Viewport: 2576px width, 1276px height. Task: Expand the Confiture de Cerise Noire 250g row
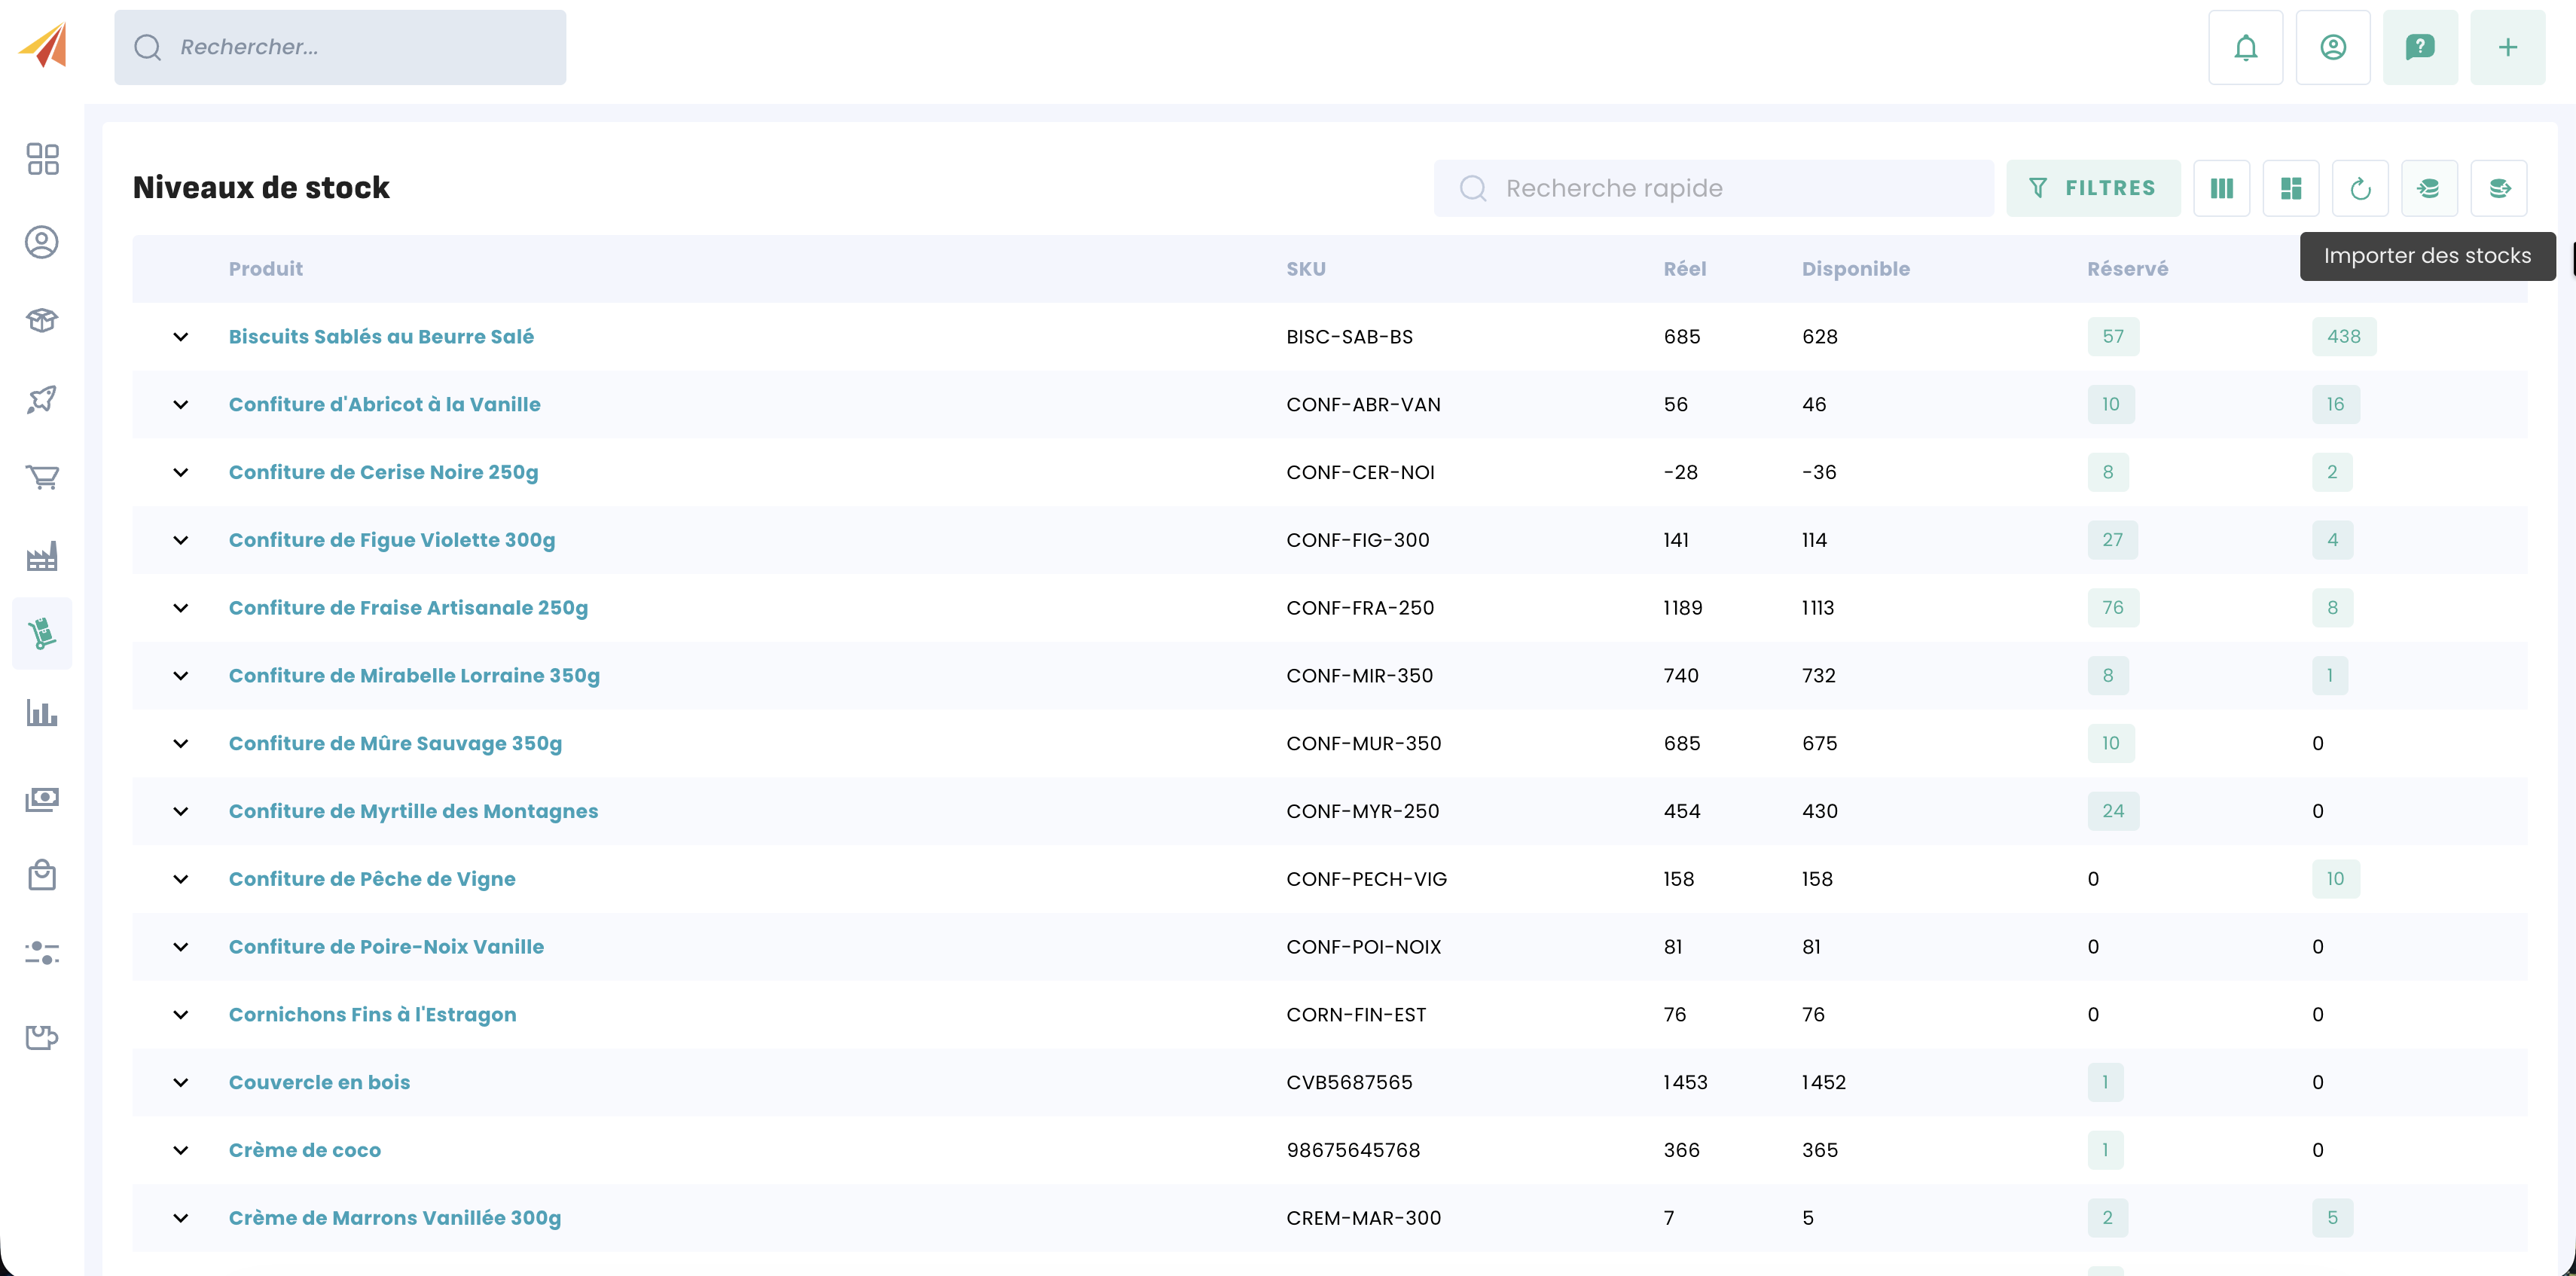181,472
